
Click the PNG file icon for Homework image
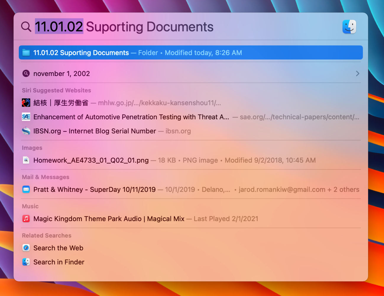pos(26,160)
